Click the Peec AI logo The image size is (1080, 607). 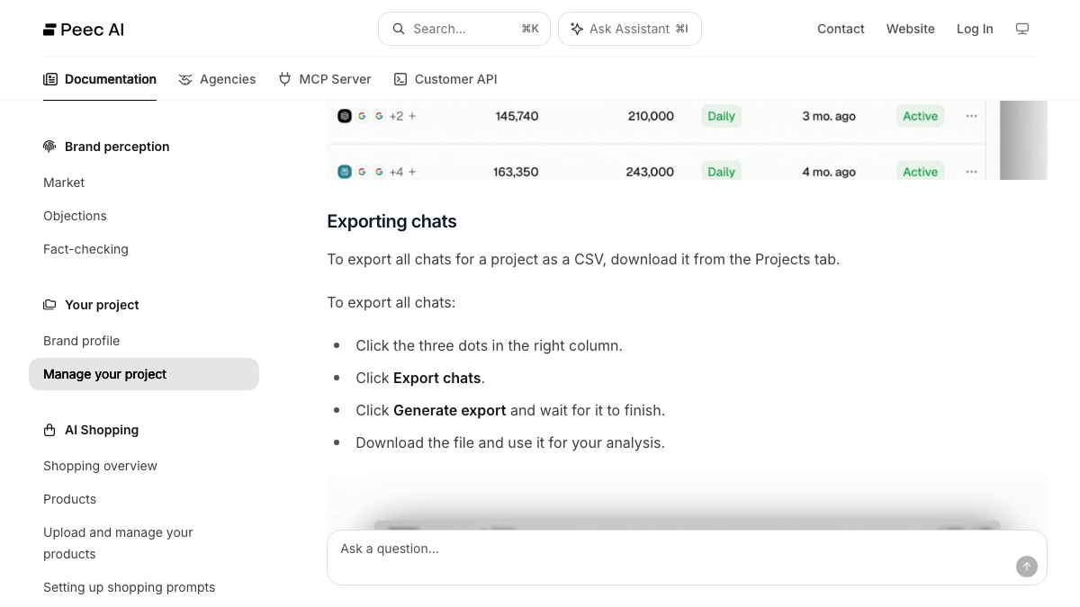pos(84,30)
